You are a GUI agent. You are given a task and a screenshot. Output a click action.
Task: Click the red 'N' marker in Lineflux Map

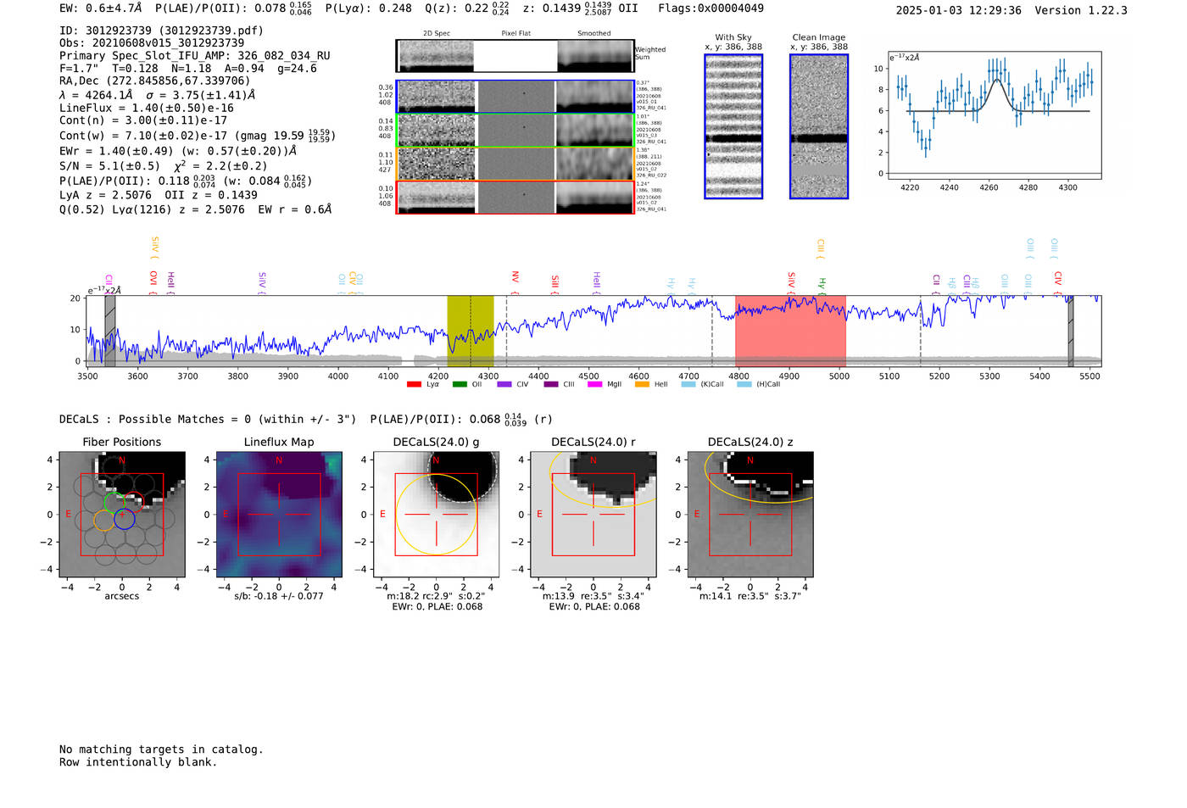(x=279, y=460)
